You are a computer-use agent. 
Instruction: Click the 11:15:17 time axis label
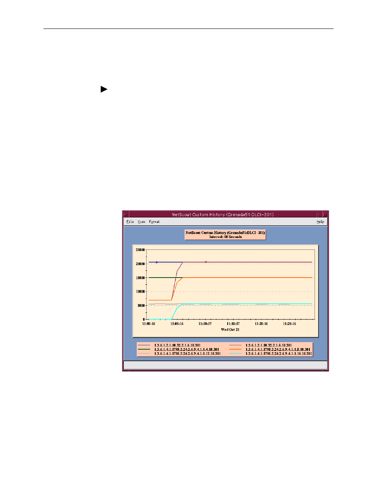[233, 324]
